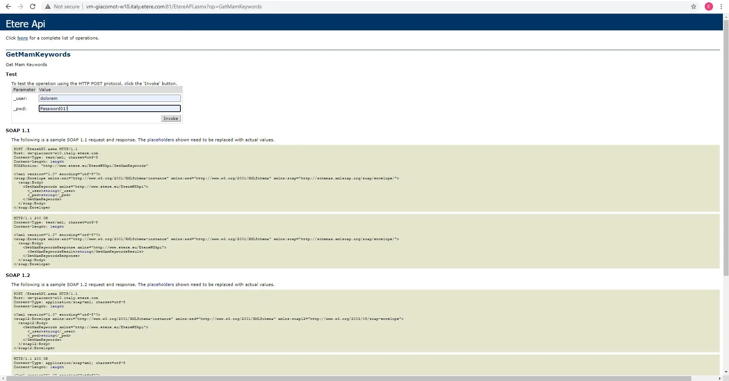Reload the Etere API page
Screen dimensions: 729x381
(x=33, y=6)
